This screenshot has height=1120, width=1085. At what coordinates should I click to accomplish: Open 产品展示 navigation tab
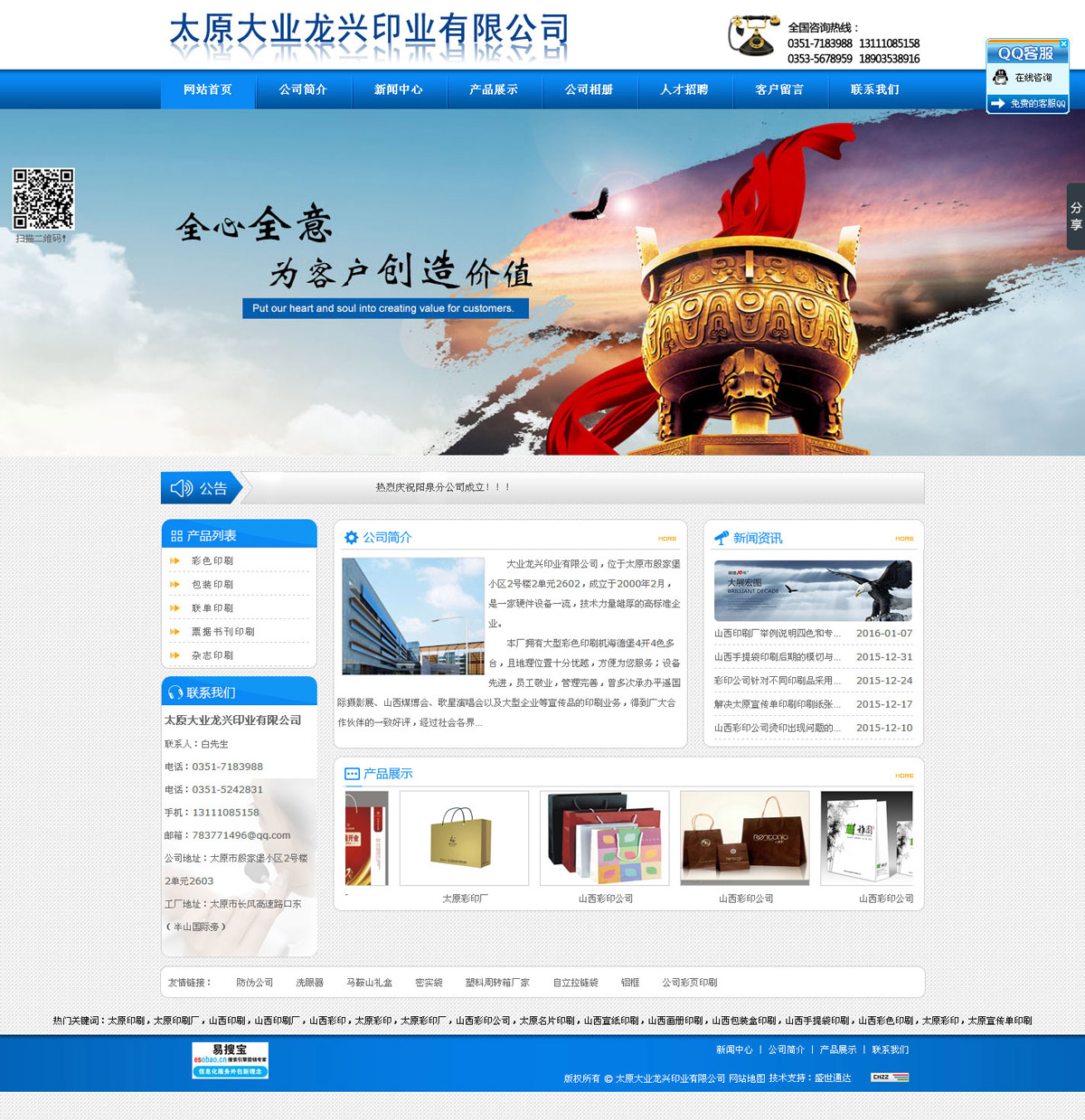[x=494, y=89]
